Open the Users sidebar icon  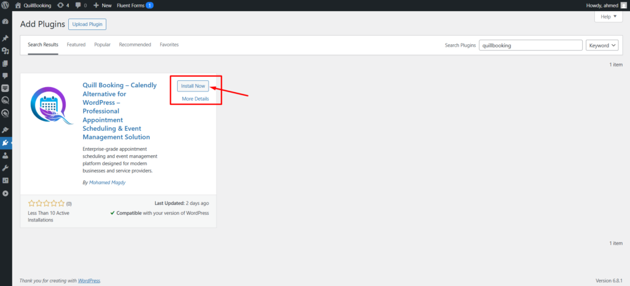click(5, 155)
